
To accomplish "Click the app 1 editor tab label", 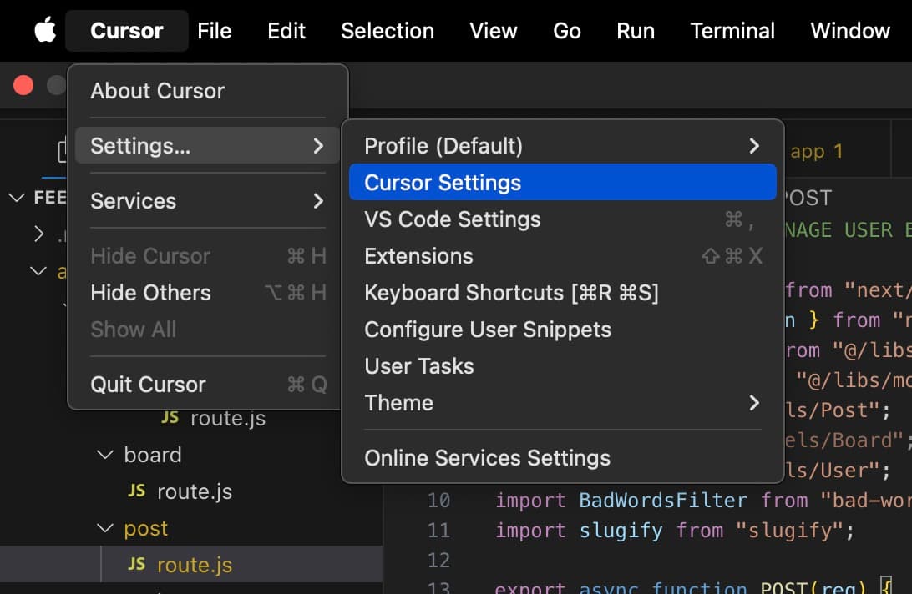I will [816, 152].
